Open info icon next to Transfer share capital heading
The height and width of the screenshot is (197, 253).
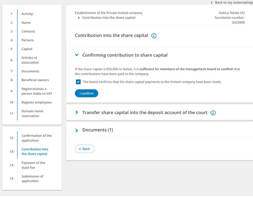point(213,113)
